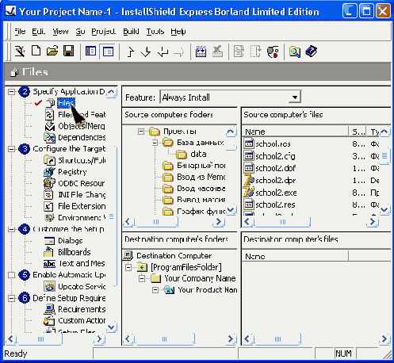This screenshot has height=363, width=394.
Task: Open the Dialogs view in the sidebar
Action: 71,241
